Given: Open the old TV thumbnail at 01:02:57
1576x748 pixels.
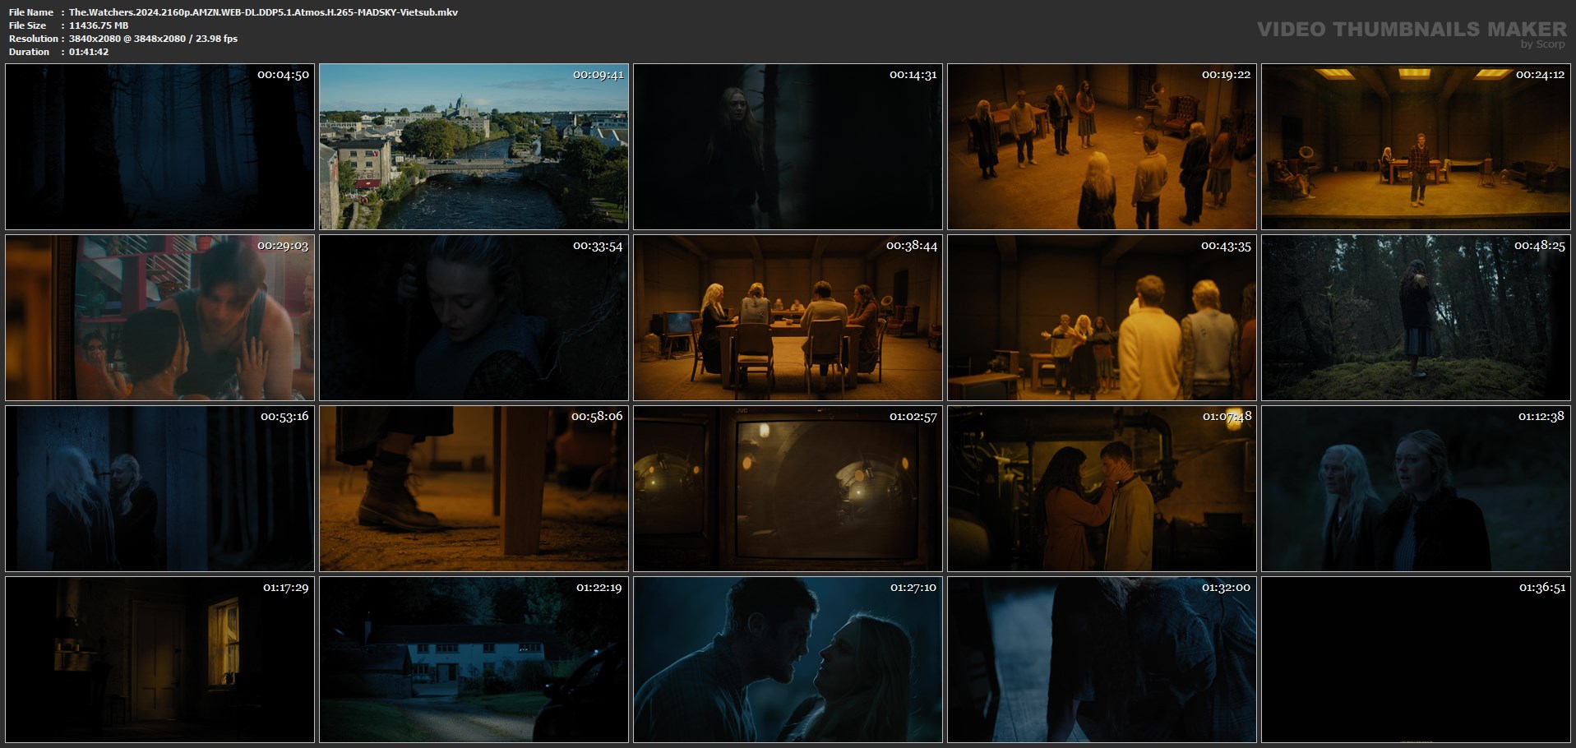Looking at the screenshot, I should pos(788,488).
